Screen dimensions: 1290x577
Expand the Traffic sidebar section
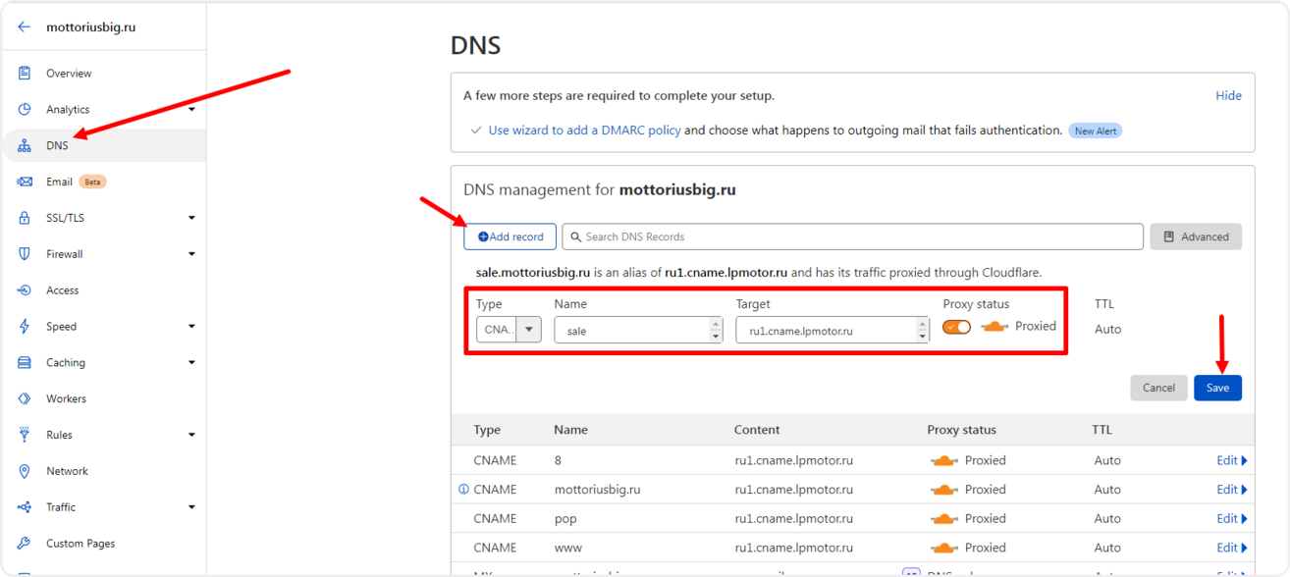click(191, 507)
